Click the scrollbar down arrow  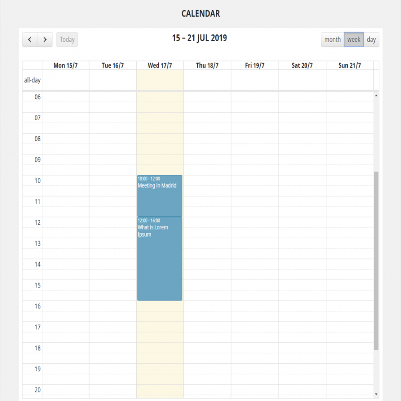coord(376,394)
